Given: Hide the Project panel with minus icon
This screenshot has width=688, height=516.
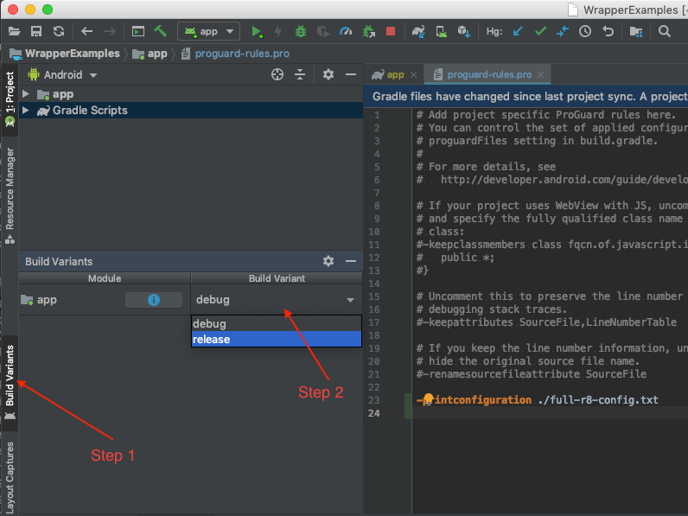Looking at the screenshot, I should click(351, 74).
